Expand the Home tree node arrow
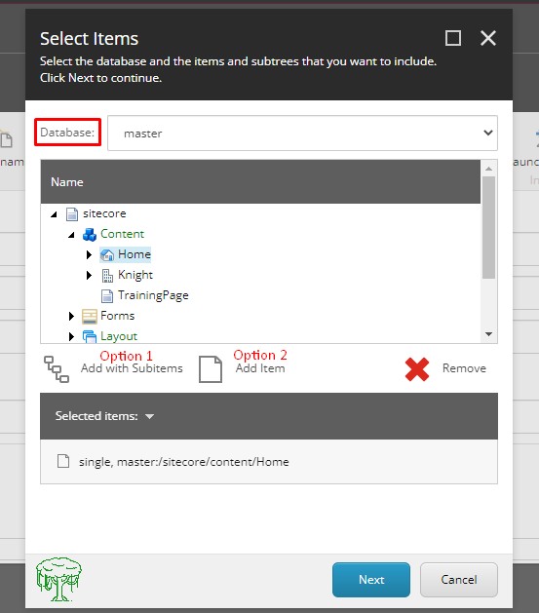This screenshot has width=539, height=613. coord(89,255)
